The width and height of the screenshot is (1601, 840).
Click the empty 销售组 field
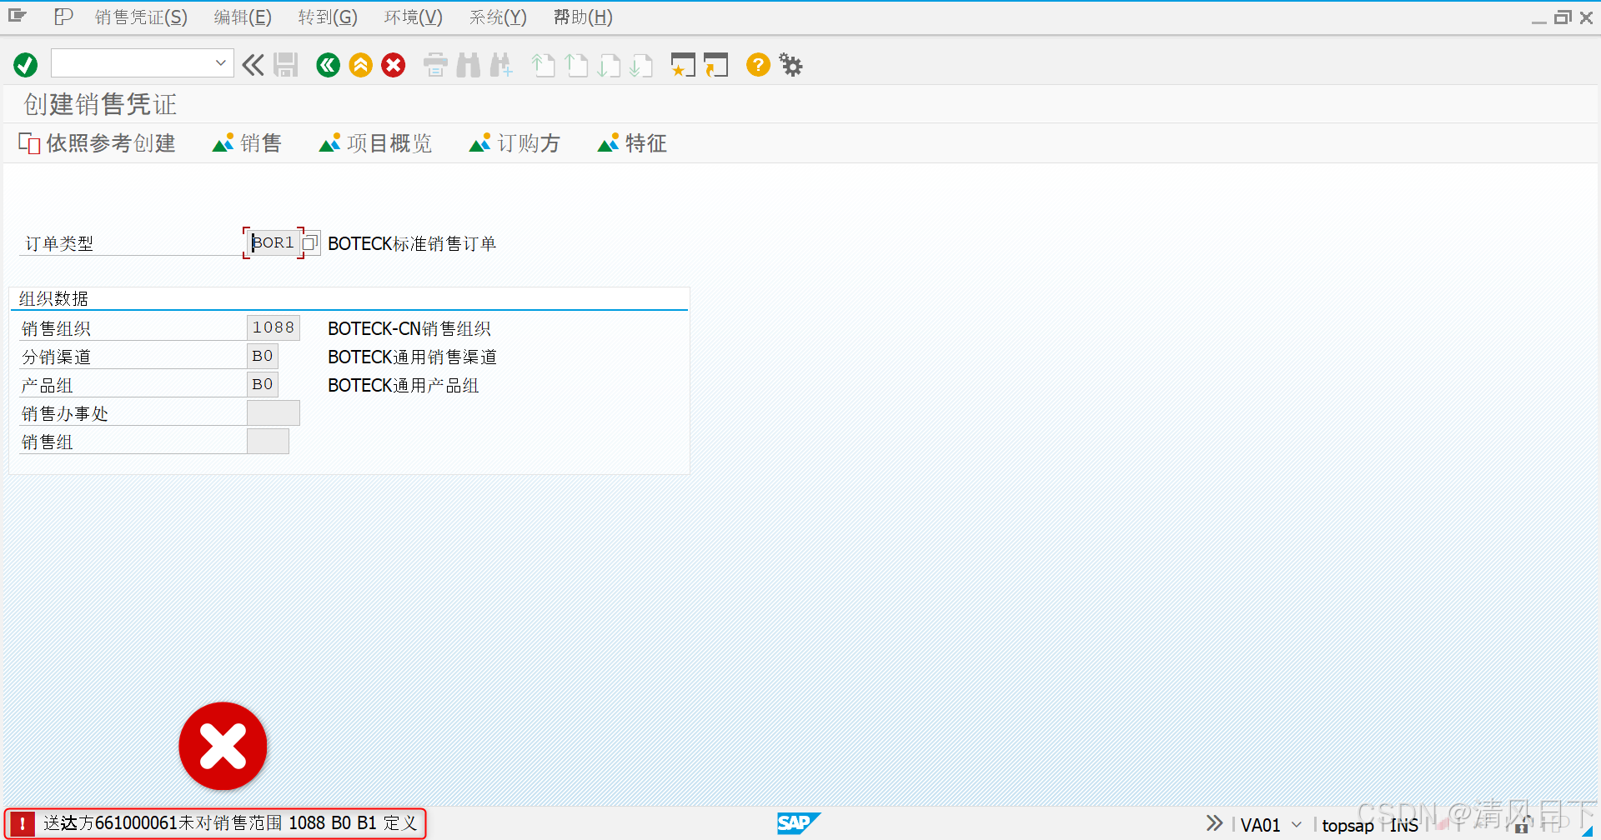pos(268,441)
